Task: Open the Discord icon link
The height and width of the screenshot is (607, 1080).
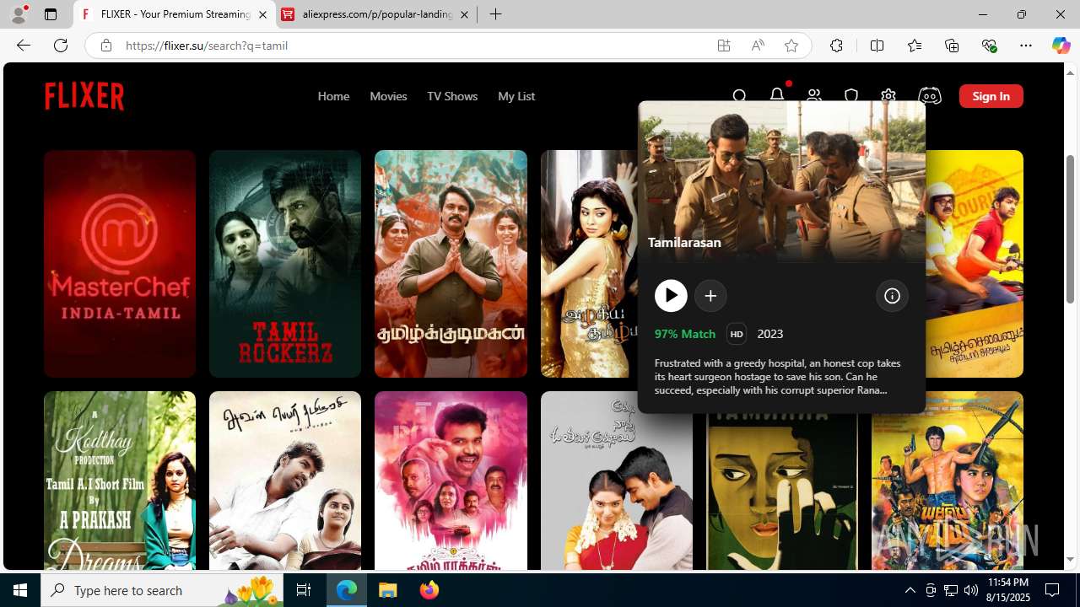Action: click(x=930, y=96)
